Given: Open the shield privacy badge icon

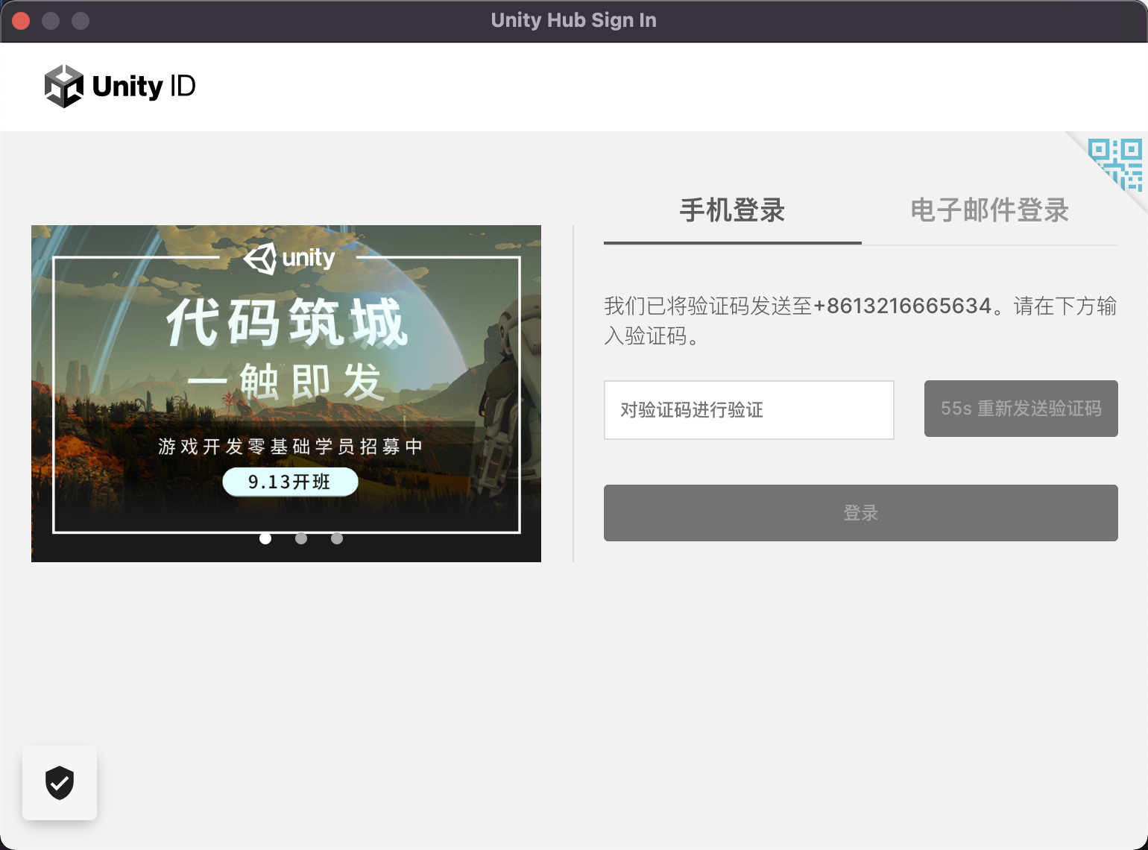Looking at the screenshot, I should pyautogui.click(x=60, y=783).
